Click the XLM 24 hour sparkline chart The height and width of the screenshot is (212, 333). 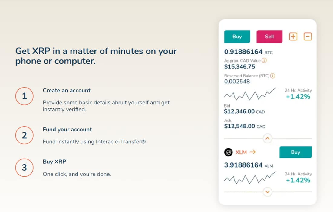point(250,178)
